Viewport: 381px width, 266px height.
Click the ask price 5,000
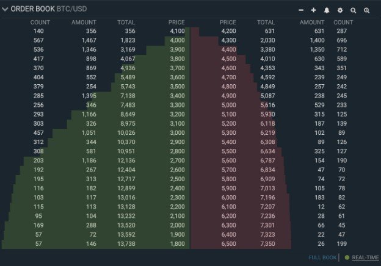pos(228,105)
